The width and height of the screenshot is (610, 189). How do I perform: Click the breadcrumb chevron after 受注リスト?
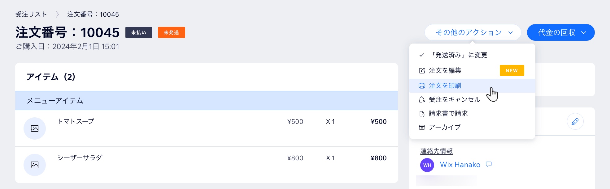(57, 14)
